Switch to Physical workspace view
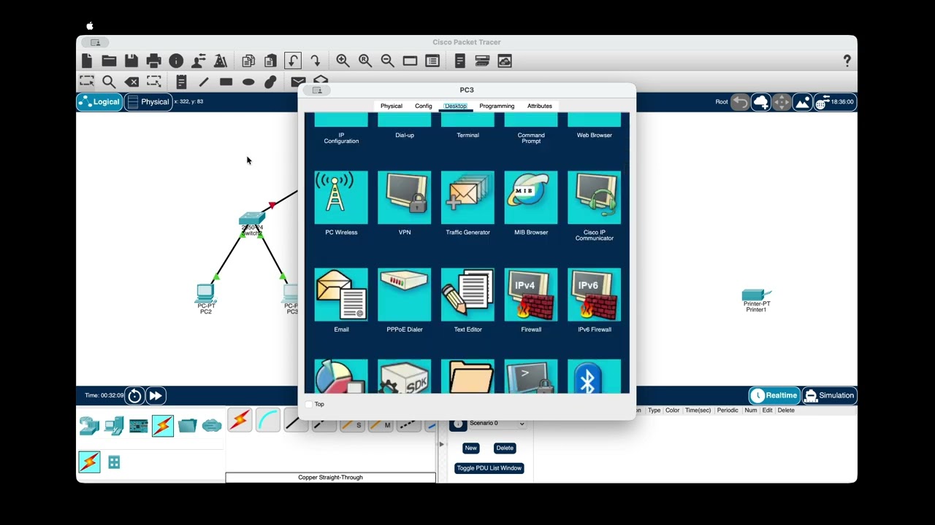 tap(148, 102)
